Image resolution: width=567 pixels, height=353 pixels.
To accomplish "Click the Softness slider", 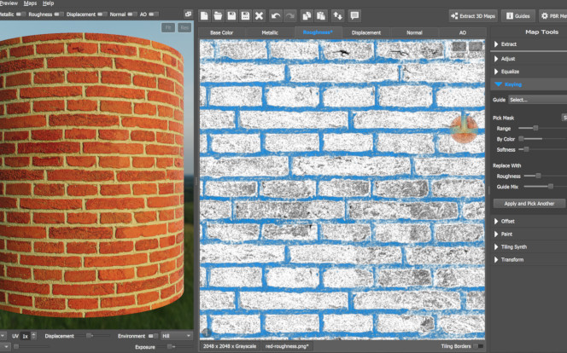I will coord(526,149).
